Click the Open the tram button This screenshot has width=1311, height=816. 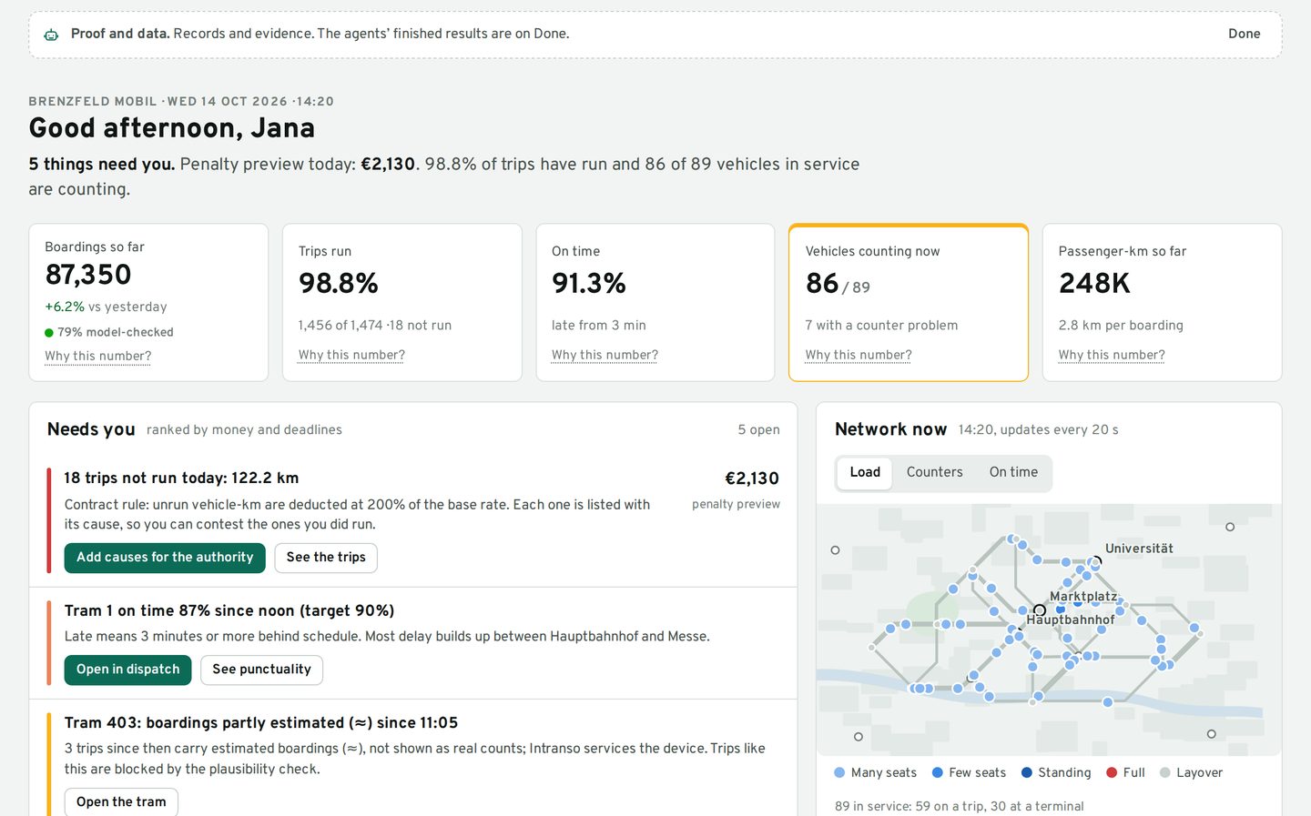point(121,801)
